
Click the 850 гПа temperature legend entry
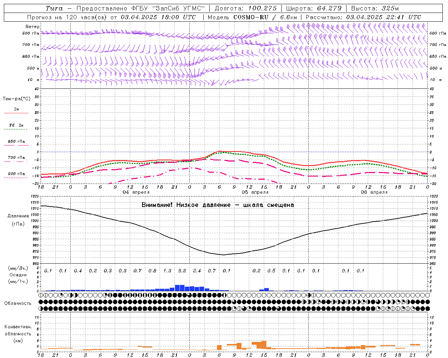pos(16,142)
